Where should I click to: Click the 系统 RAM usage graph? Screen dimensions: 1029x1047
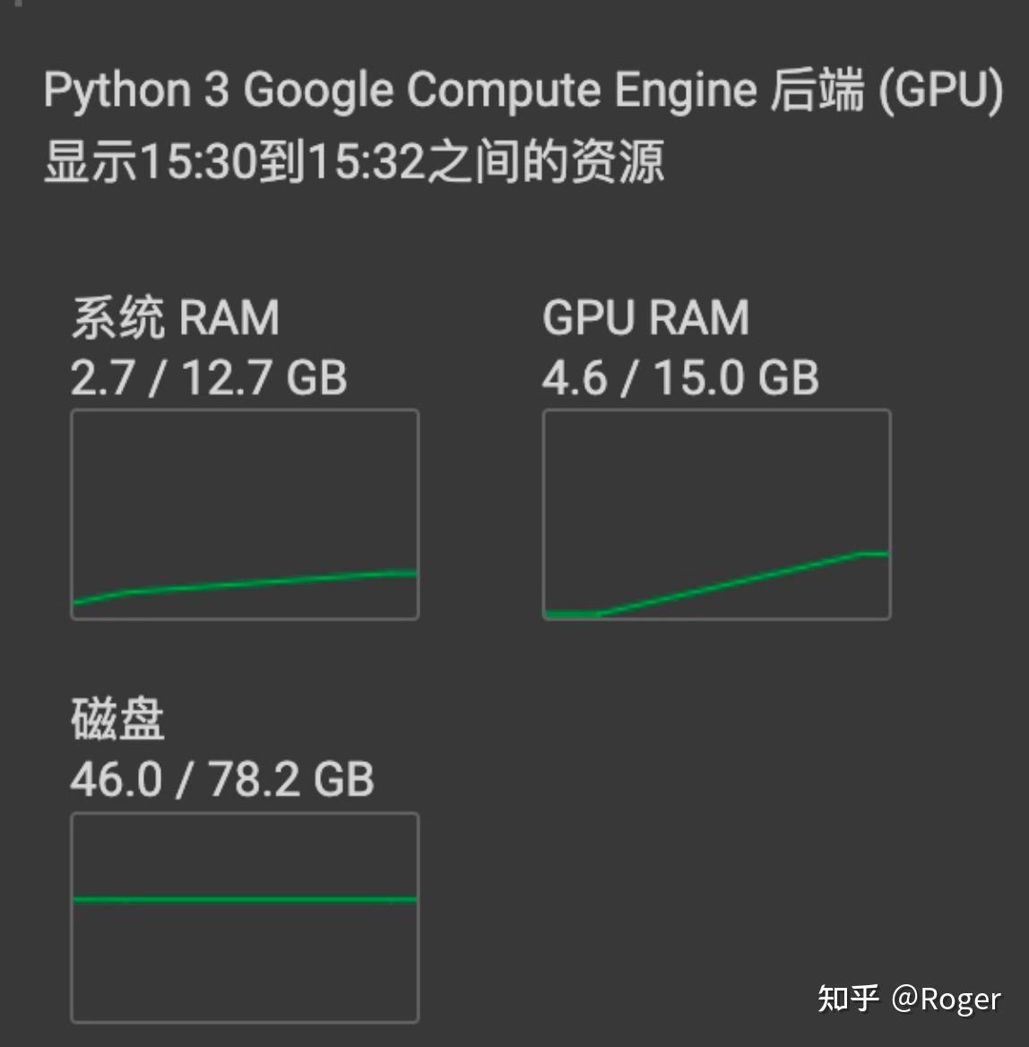pyautogui.click(x=245, y=515)
